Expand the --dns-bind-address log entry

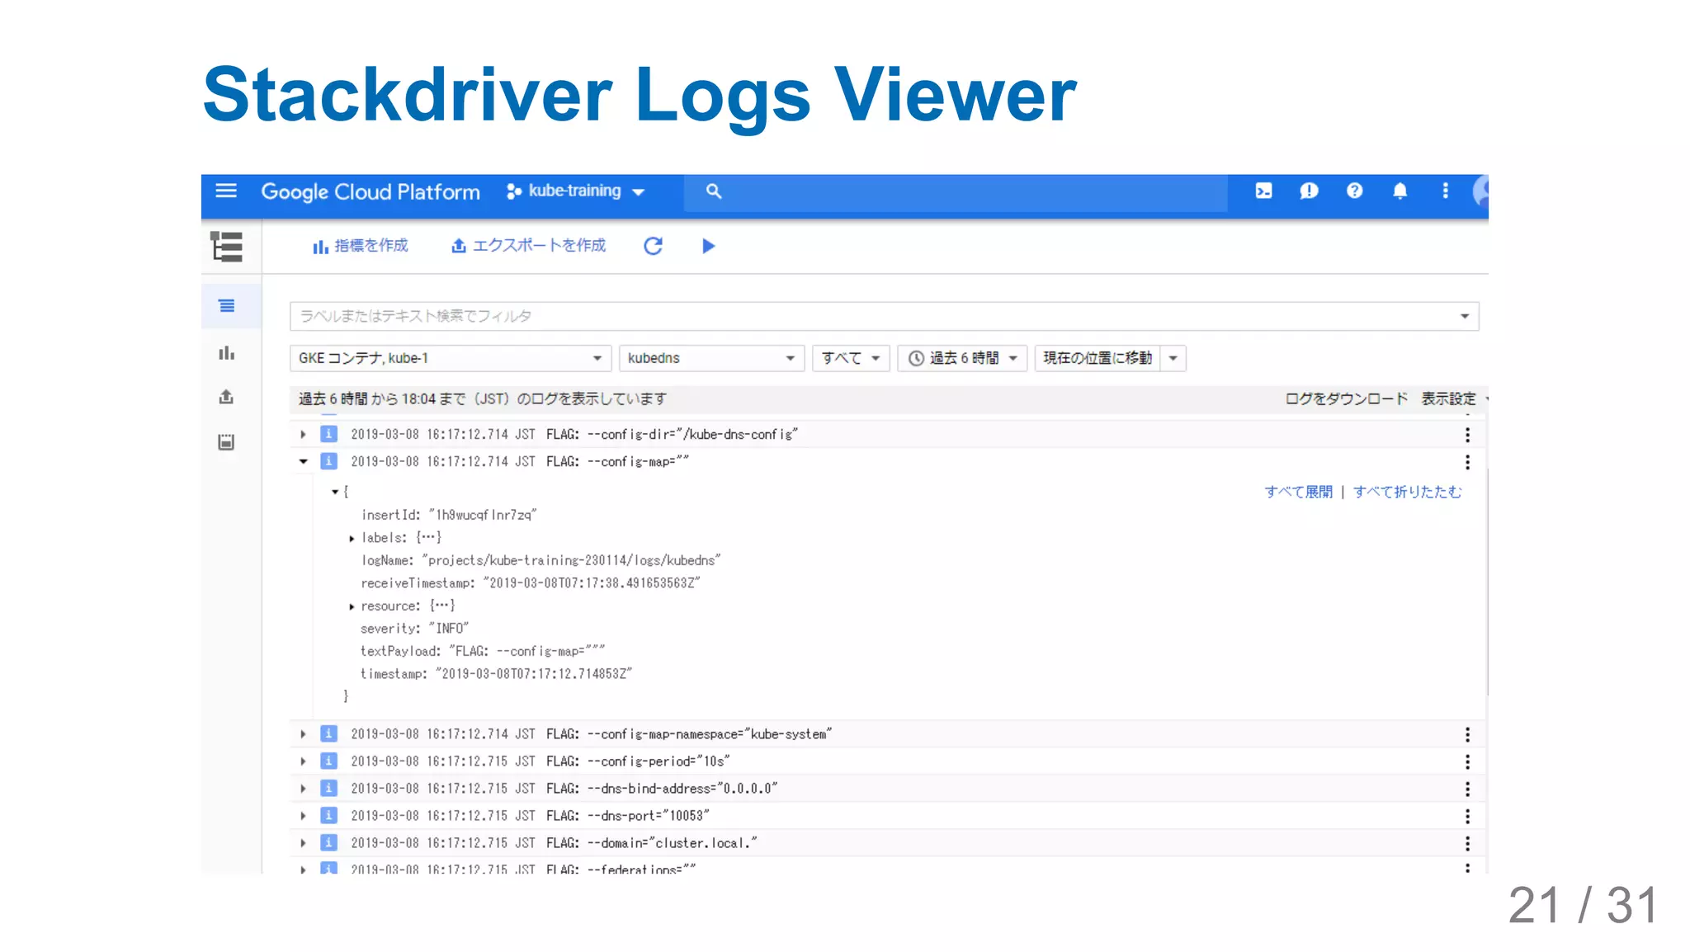click(x=303, y=789)
